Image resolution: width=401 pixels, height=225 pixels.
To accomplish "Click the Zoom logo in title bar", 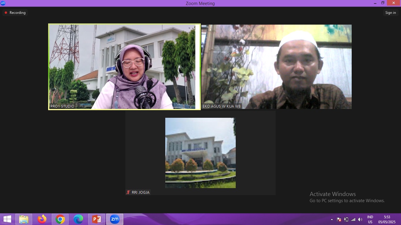I will click(x=3, y=3).
